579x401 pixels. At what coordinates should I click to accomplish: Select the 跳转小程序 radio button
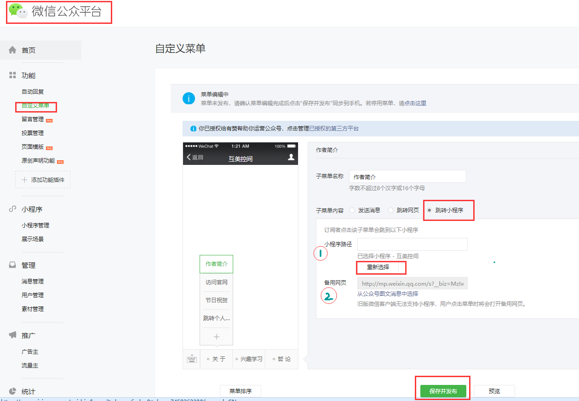coord(430,210)
